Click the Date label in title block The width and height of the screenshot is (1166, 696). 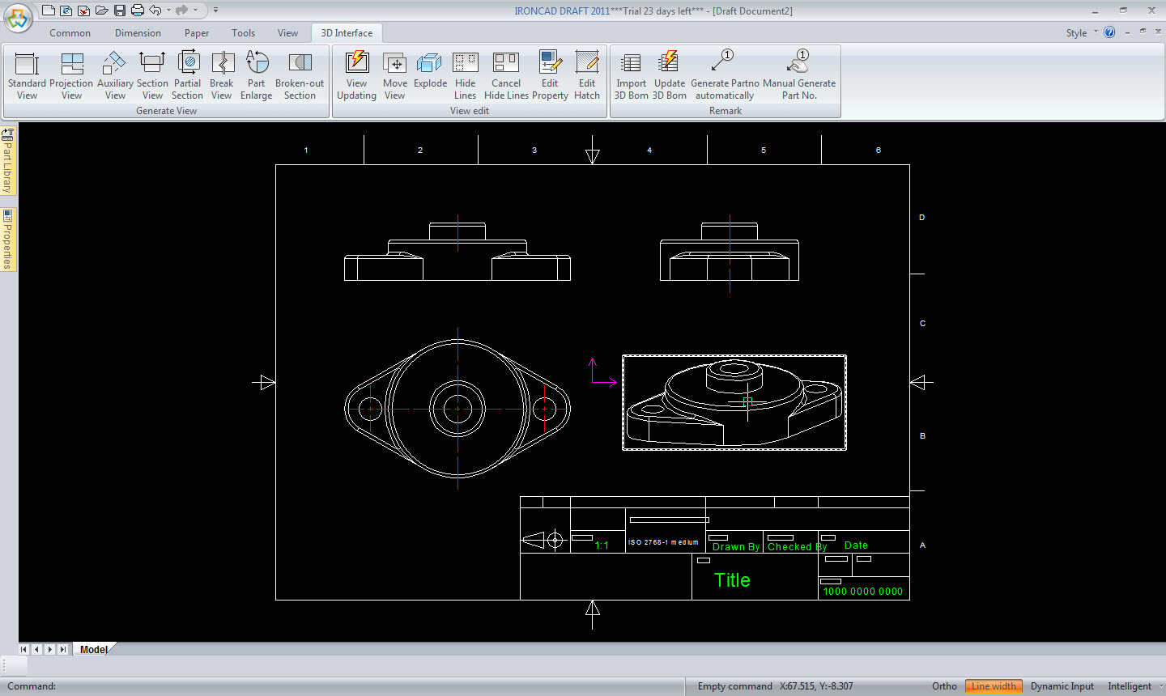coord(856,545)
